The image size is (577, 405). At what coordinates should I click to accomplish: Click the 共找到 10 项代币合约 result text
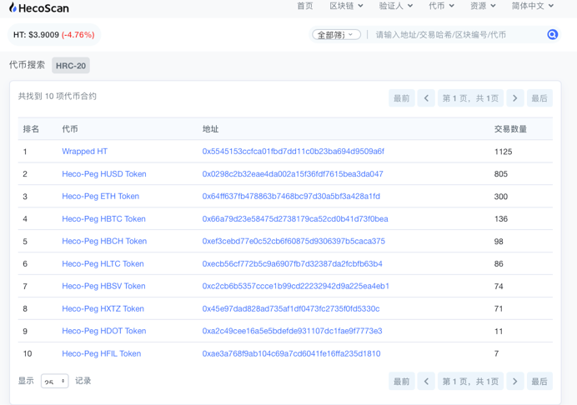58,96
